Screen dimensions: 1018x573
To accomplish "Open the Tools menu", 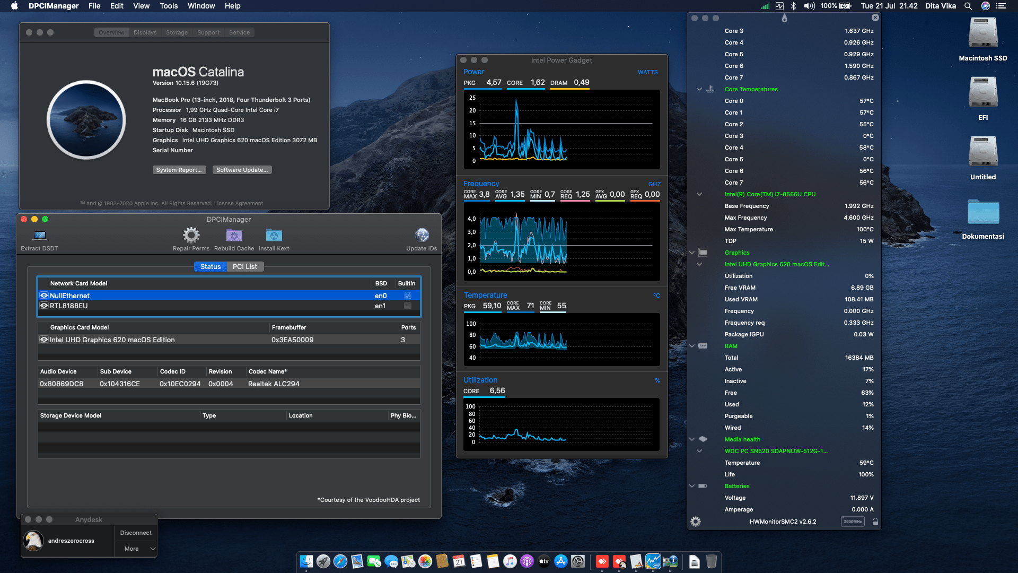I will coord(169,6).
